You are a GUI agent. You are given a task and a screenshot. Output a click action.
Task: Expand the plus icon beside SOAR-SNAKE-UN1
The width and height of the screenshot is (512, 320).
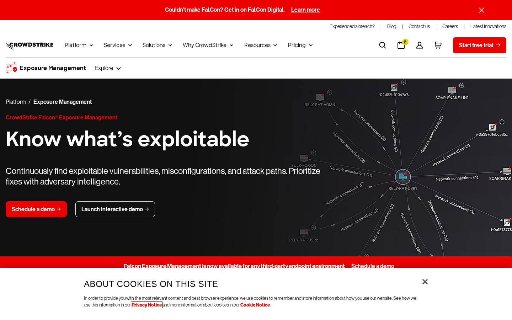click(x=462, y=85)
